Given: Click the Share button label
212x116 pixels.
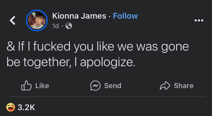Looking at the screenshot, I should click(x=184, y=86).
